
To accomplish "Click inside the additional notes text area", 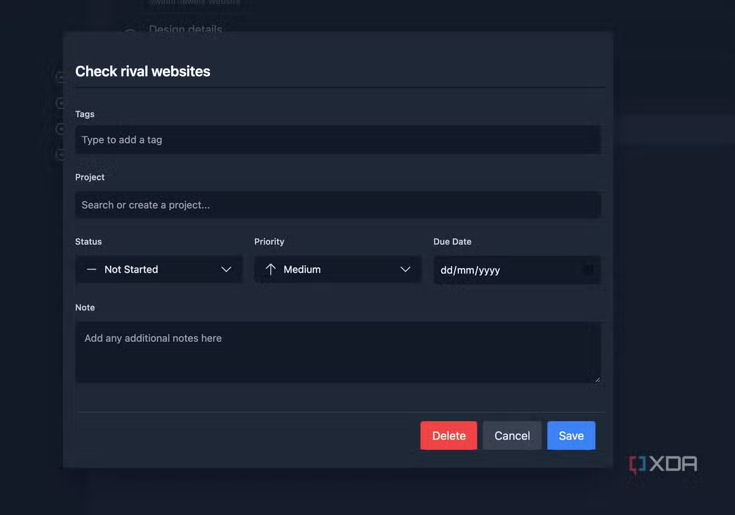I will (338, 353).
